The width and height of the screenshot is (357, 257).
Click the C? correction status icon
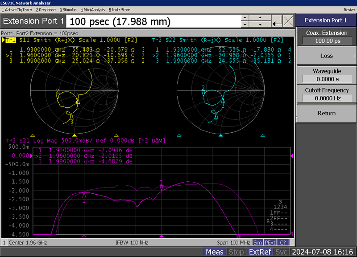(x=282, y=243)
